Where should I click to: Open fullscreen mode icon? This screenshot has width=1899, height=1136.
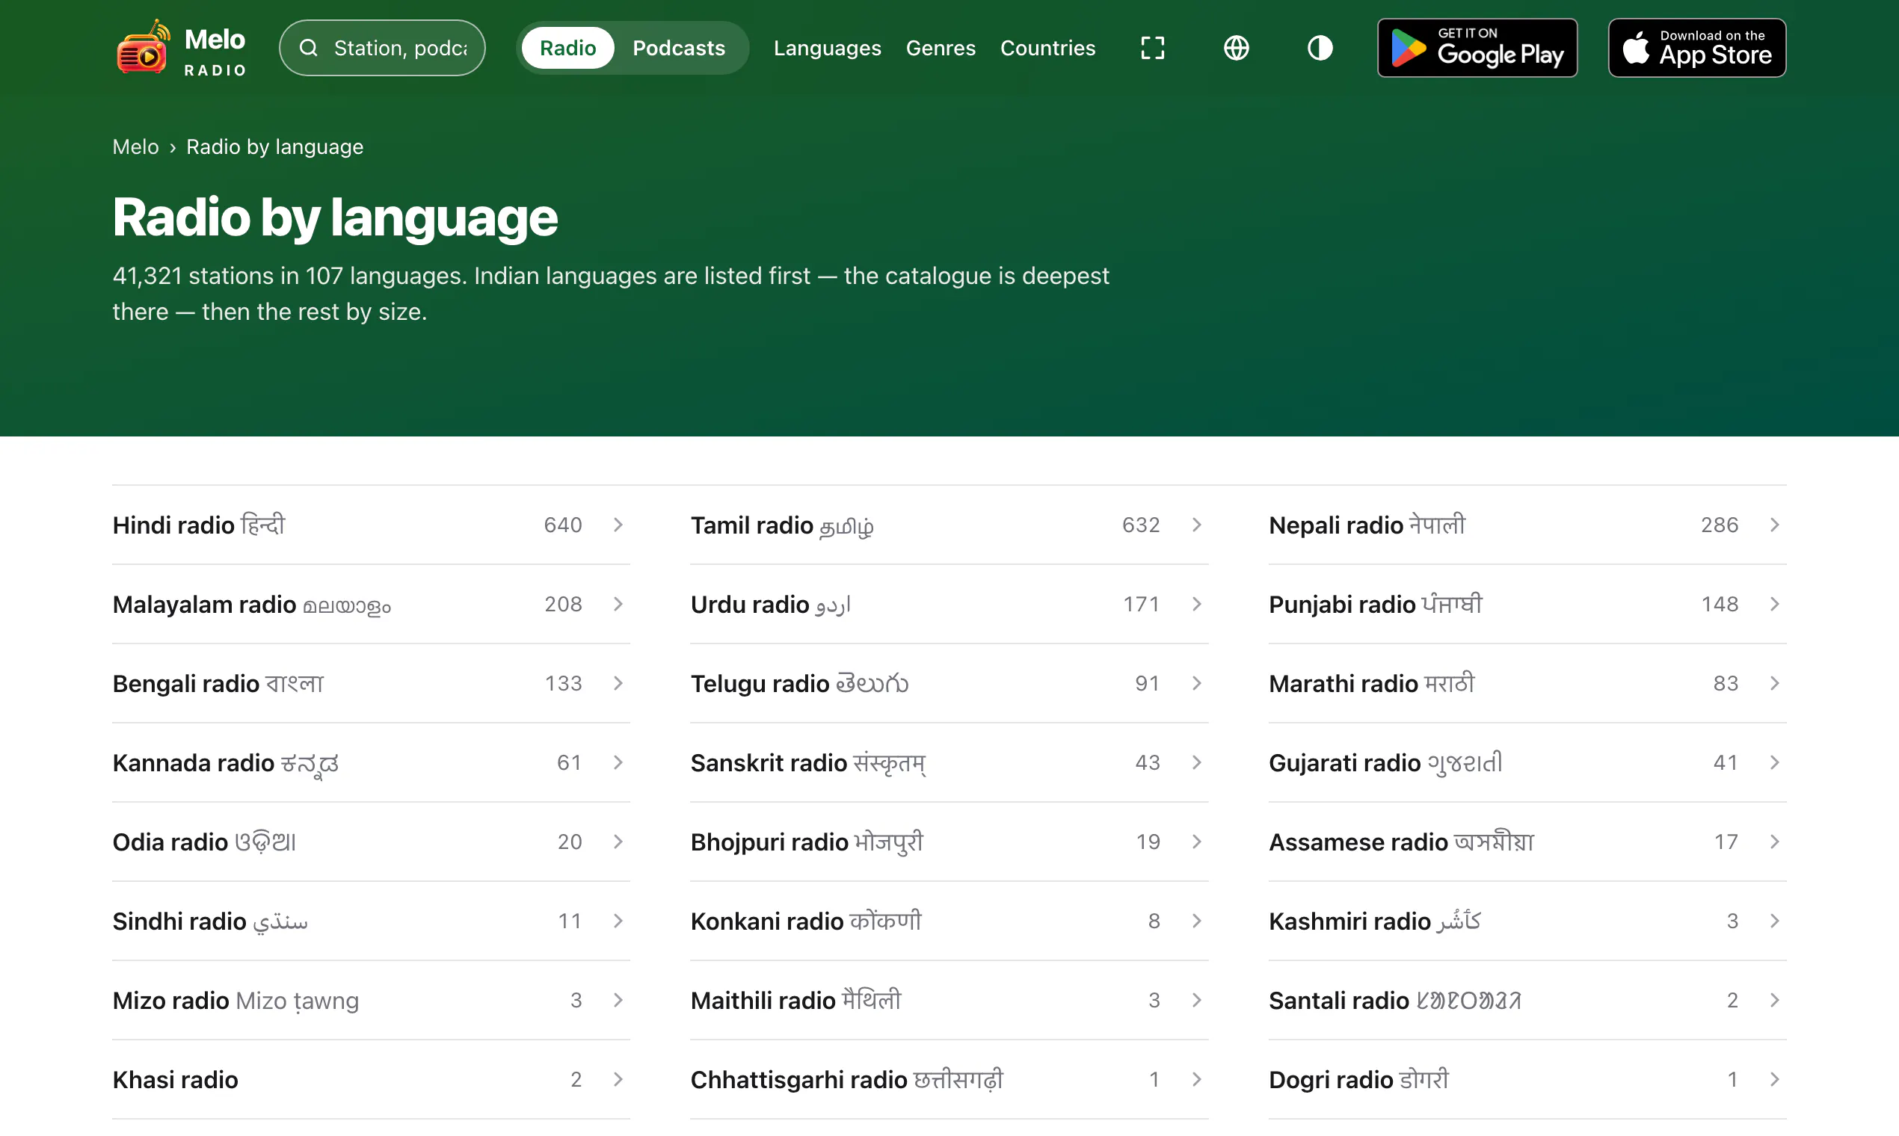pyautogui.click(x=1152, y=49)
